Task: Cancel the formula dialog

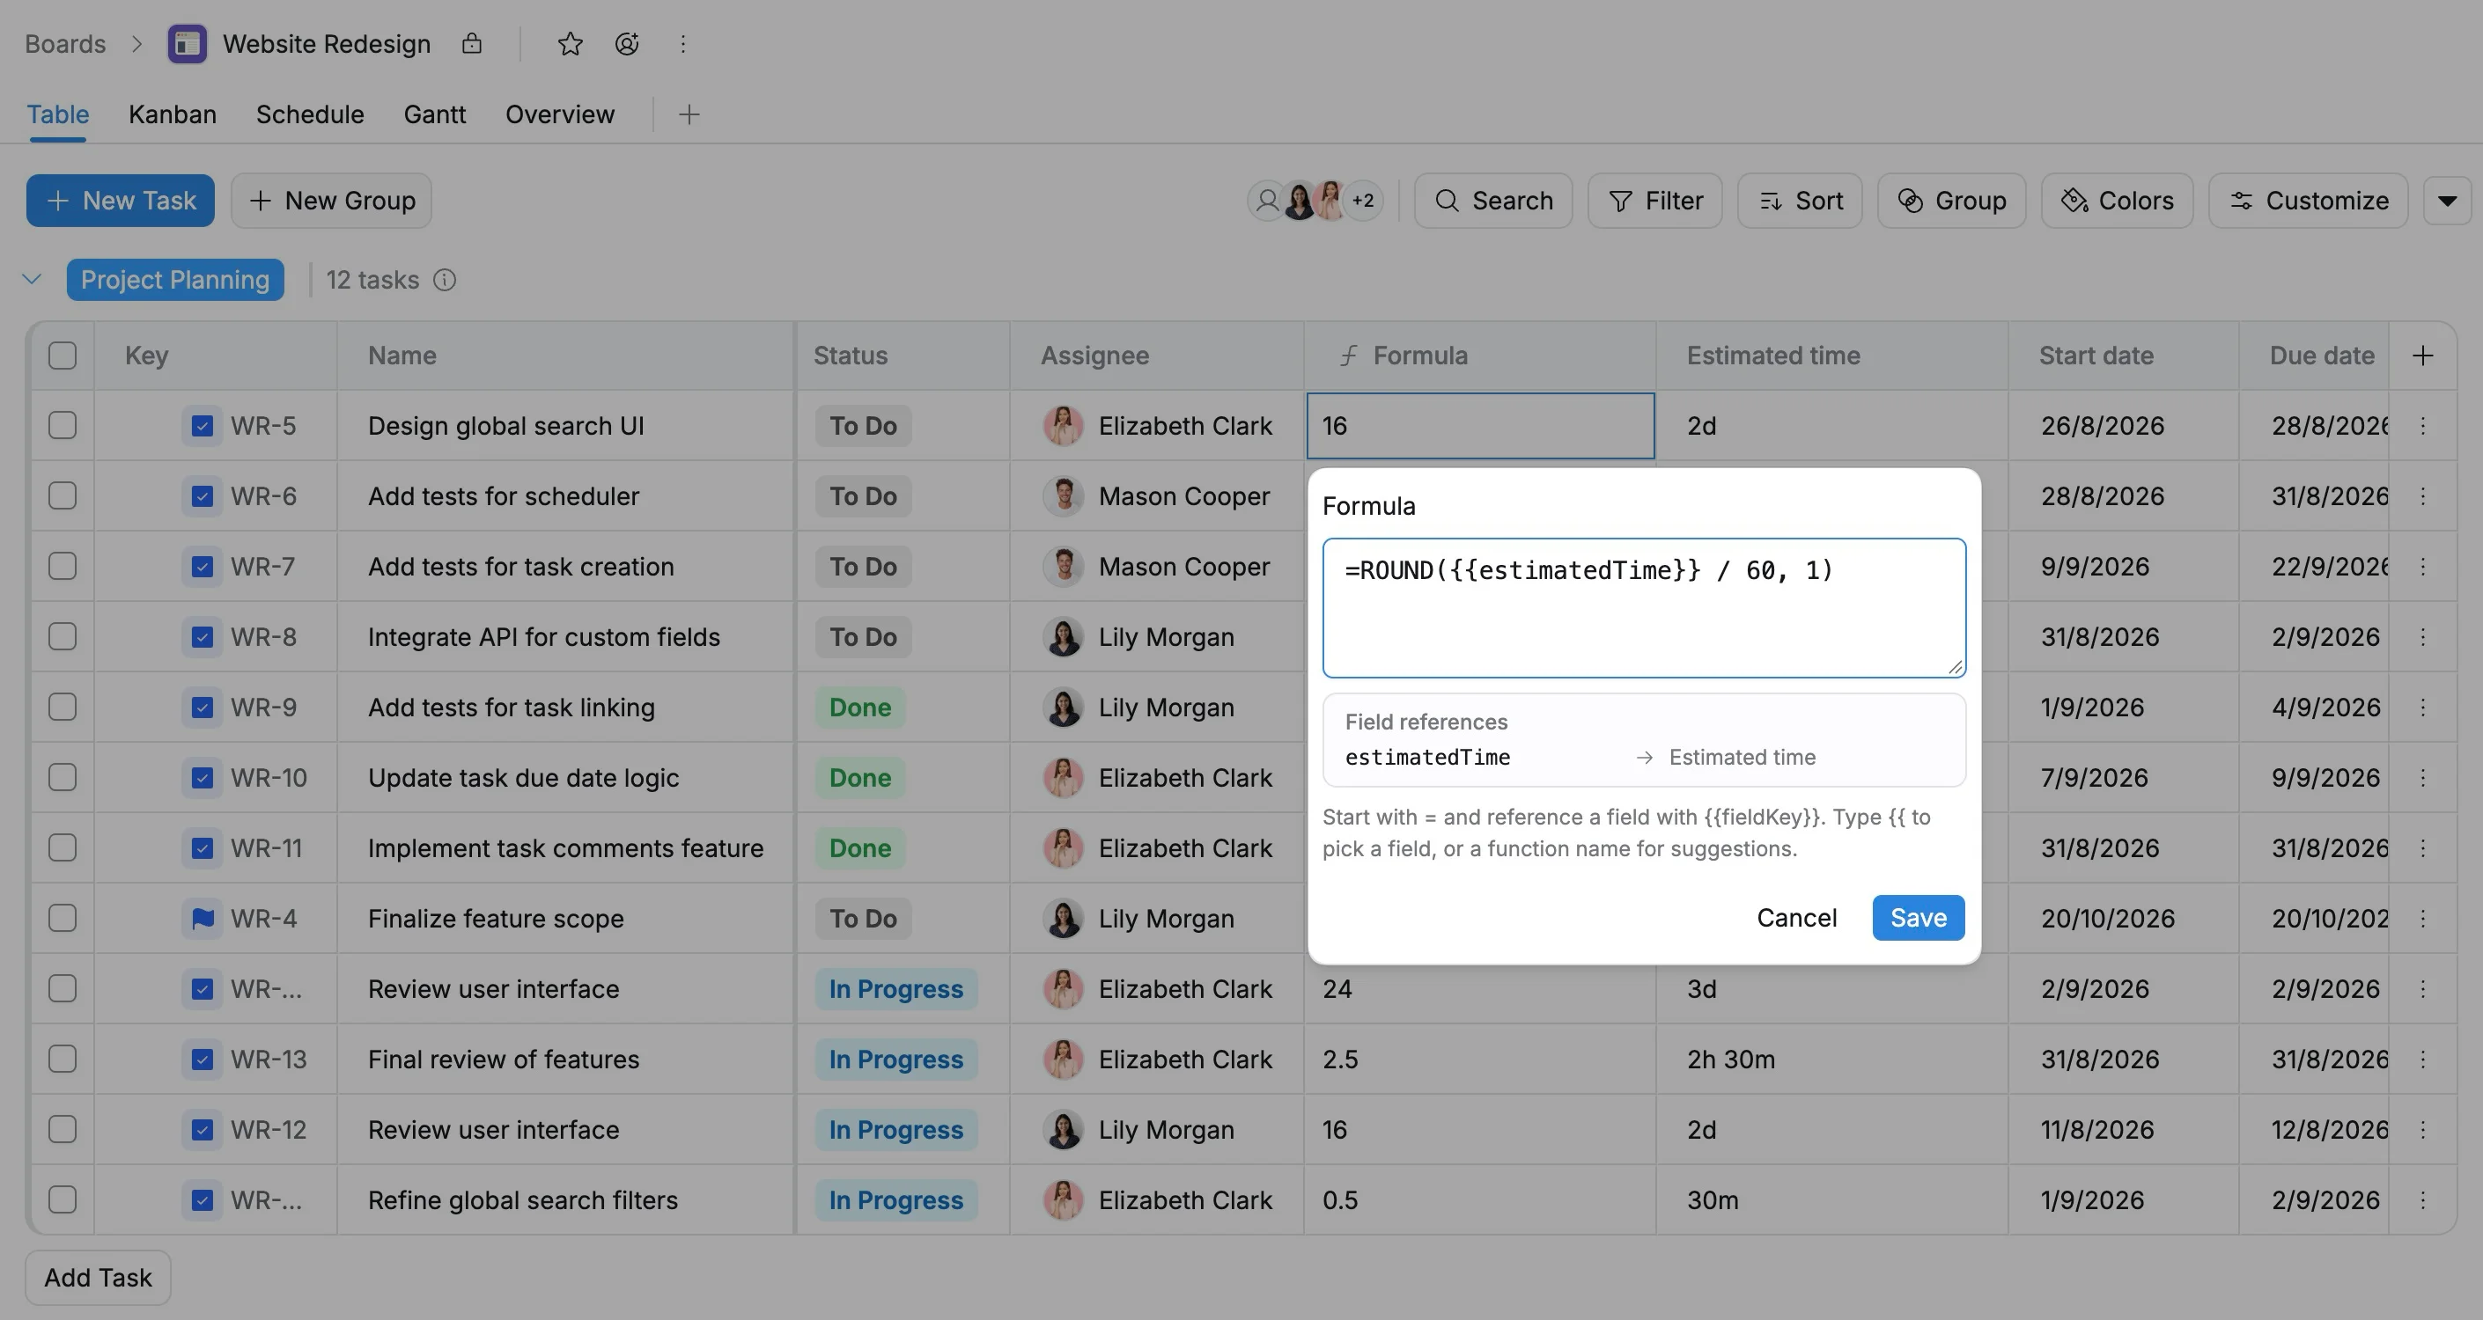Action: coord(1797,918)
